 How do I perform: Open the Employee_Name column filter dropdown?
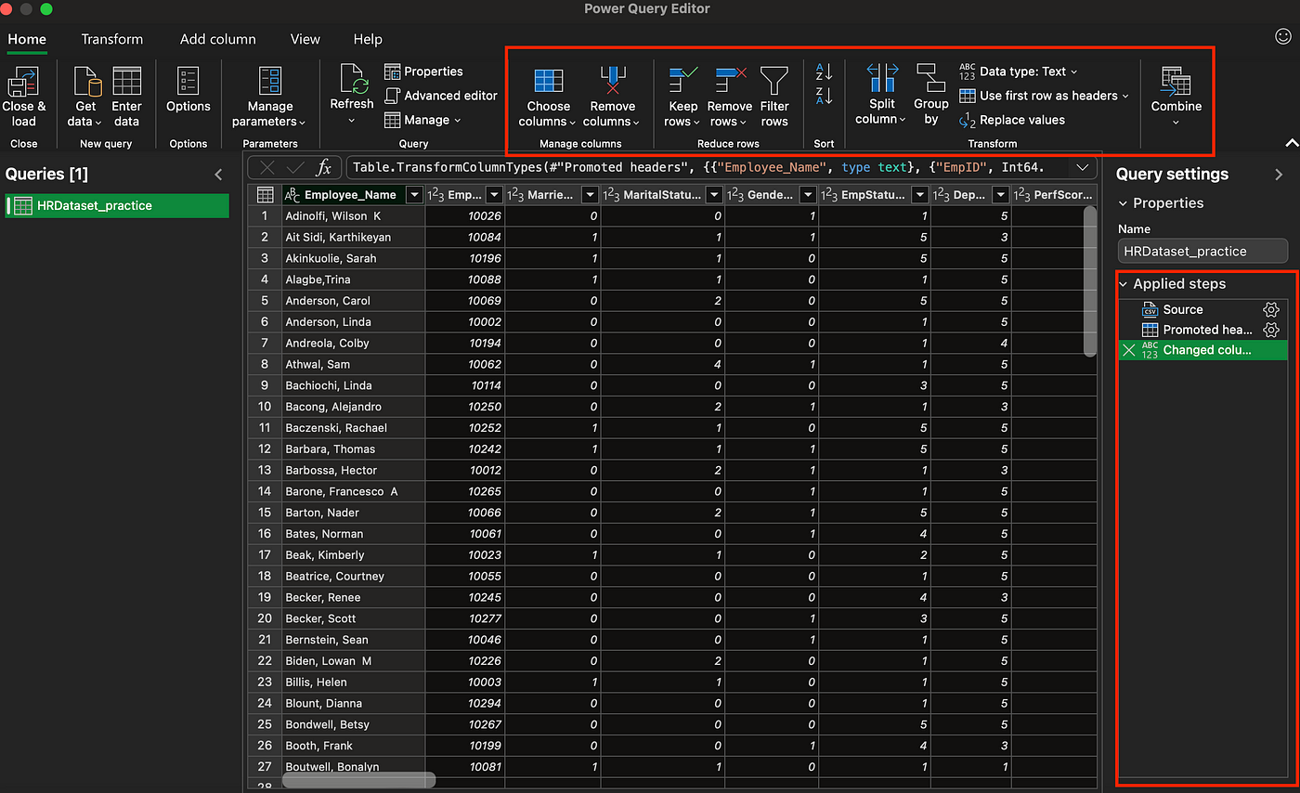415,194
